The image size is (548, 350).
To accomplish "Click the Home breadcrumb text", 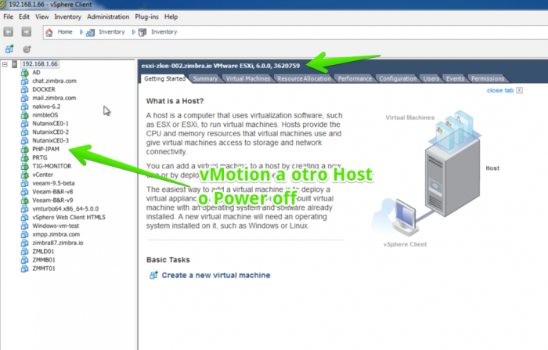I will click(x=65, y=32).
